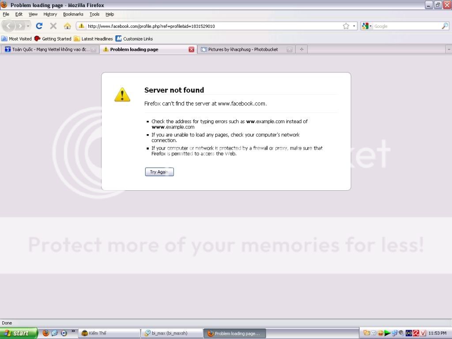Open the Bookmarks menu
Image resolution: width=452 pixels, height=339 pixels.
(x=73, y=14)
